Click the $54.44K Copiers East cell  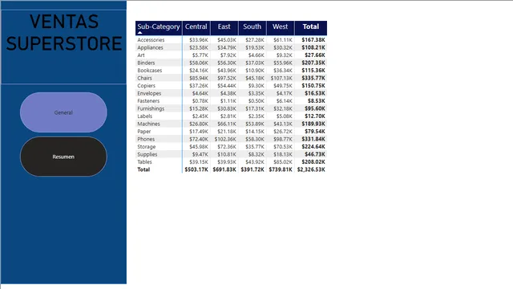[227, 86]
